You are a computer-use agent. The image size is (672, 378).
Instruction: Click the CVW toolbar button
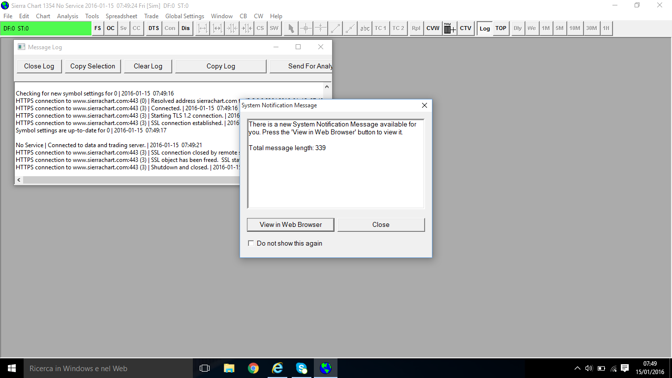[433, 28]
